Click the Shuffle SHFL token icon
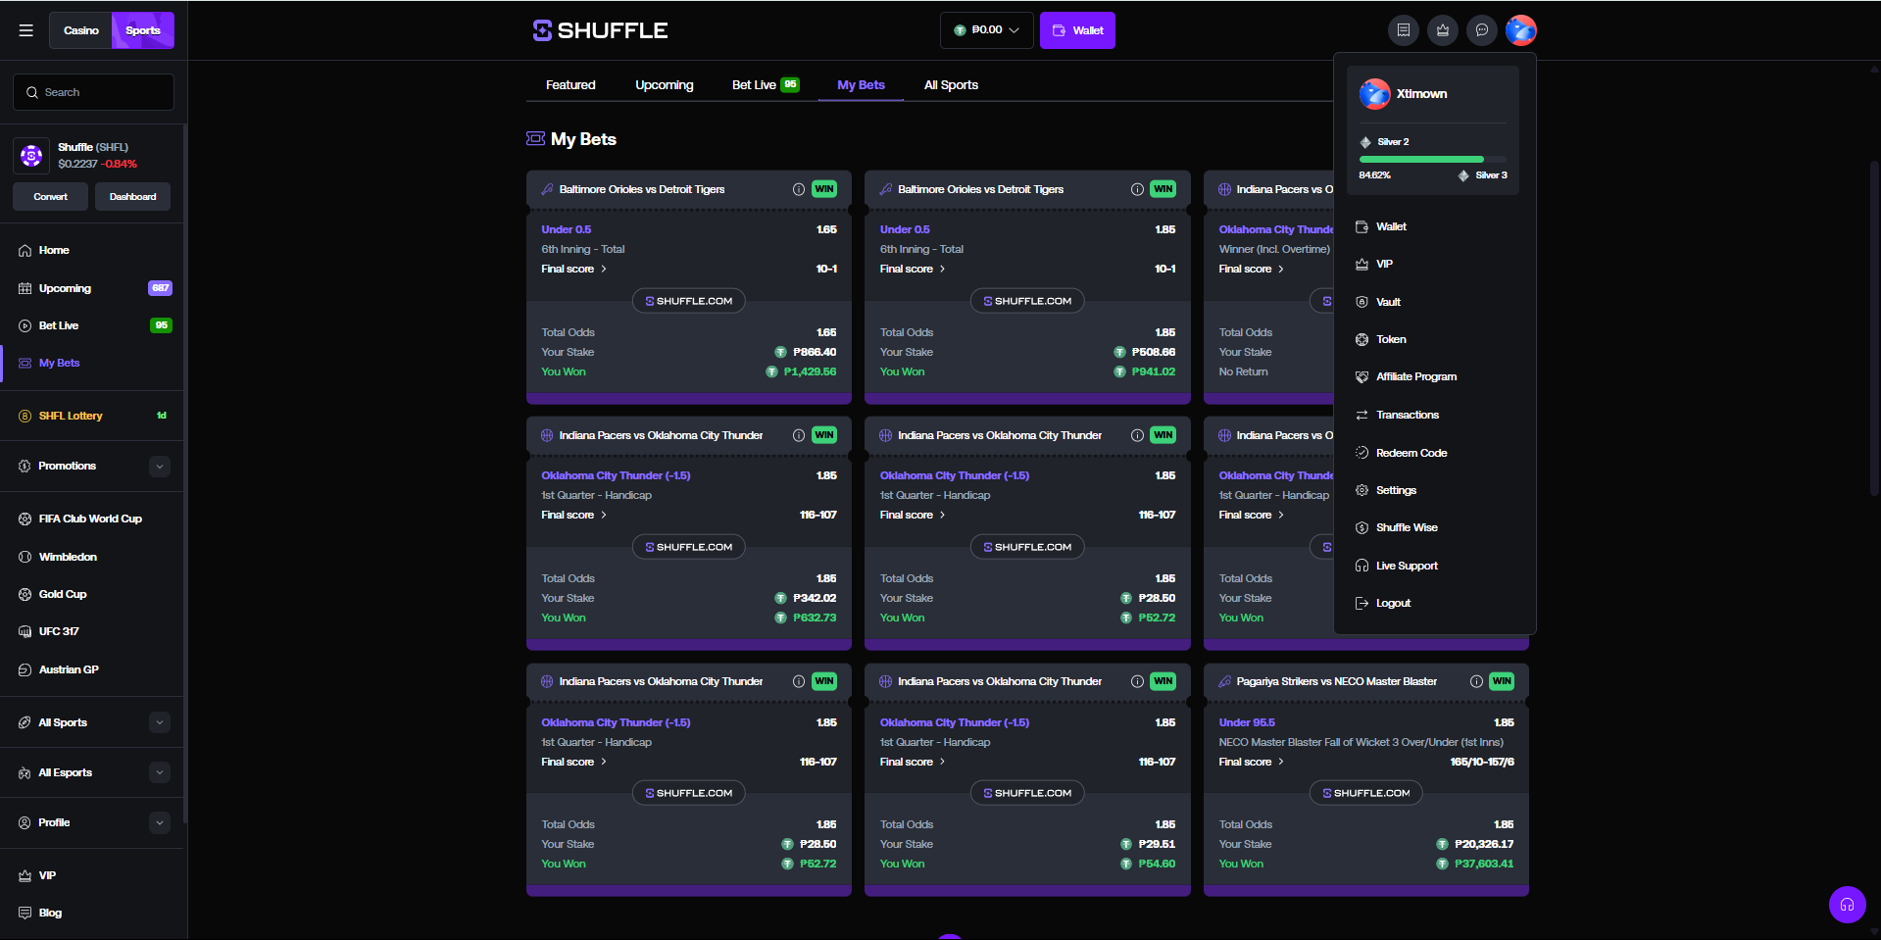This screenshot has width=1881, height=940. coord(31,155)
